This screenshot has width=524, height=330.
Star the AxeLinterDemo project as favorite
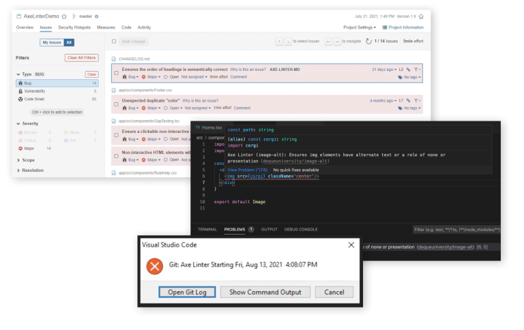pyautogui.click(x=64, y=16)
